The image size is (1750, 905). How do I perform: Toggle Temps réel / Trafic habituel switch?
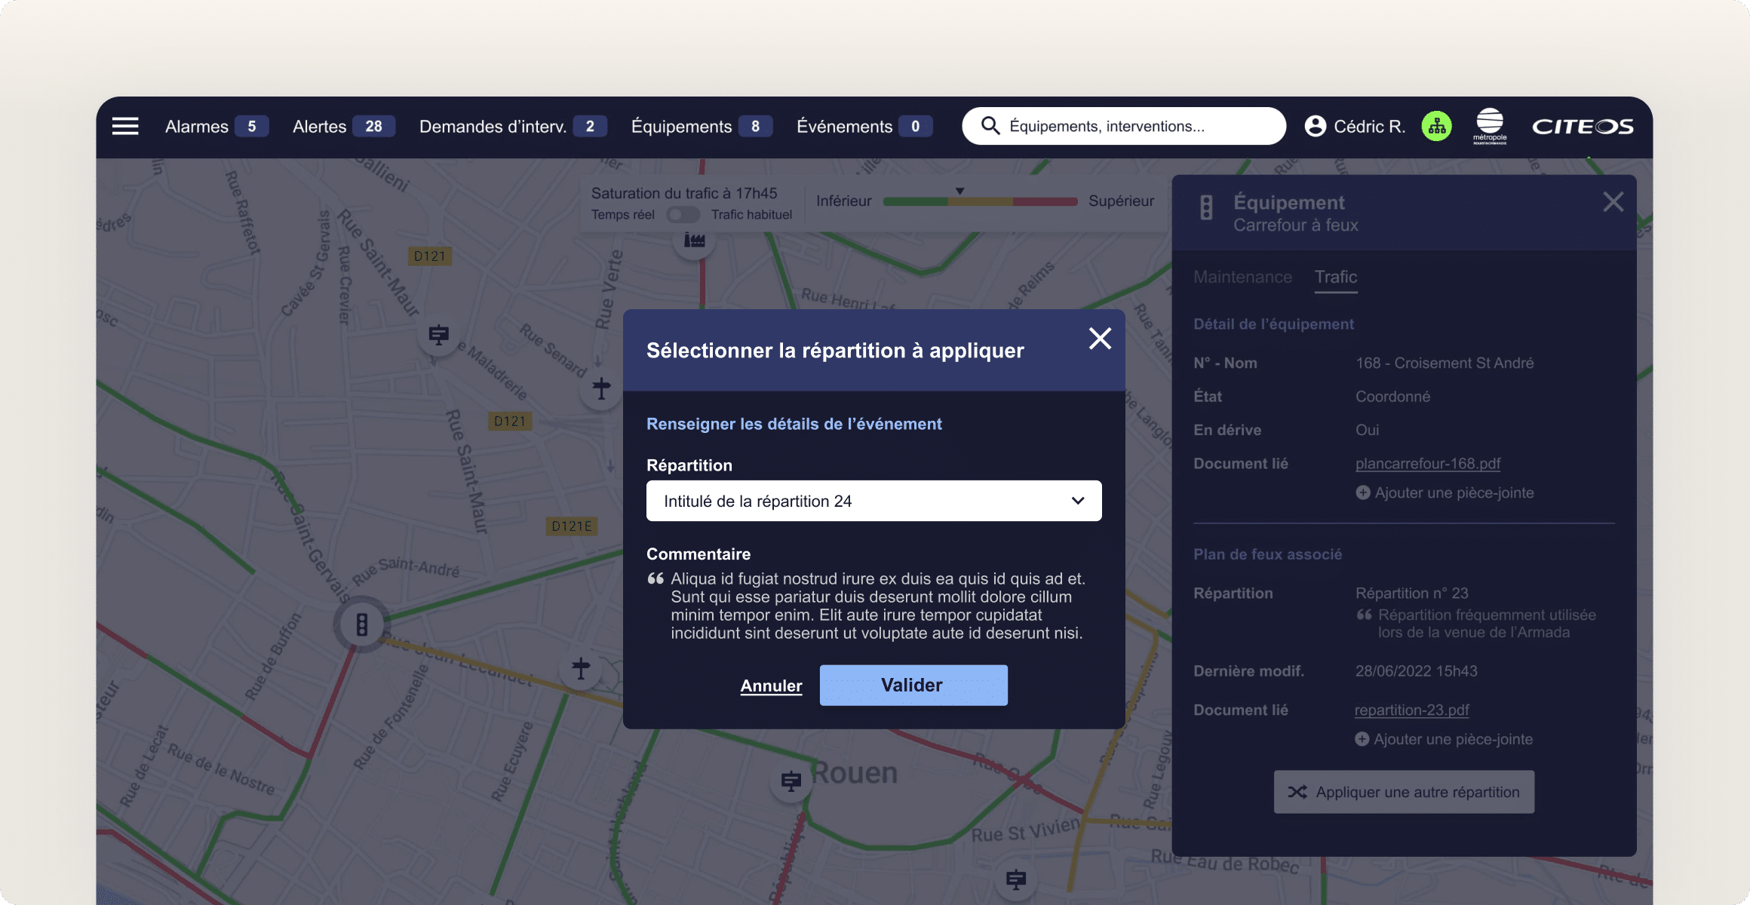tap(683, 215)
